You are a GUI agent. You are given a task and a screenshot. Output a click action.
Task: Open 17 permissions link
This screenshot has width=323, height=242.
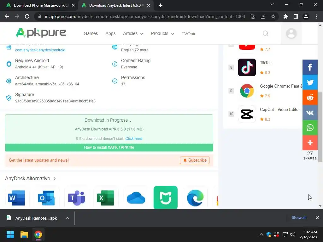click(123, 84)
